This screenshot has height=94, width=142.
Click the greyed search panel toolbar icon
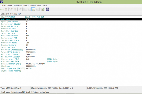click(37, 9)
